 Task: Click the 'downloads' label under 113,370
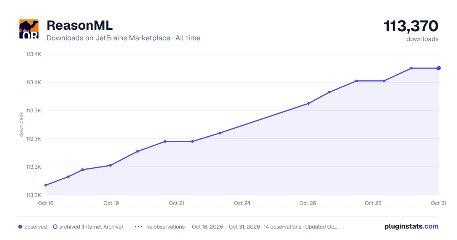tap(422, 39)
